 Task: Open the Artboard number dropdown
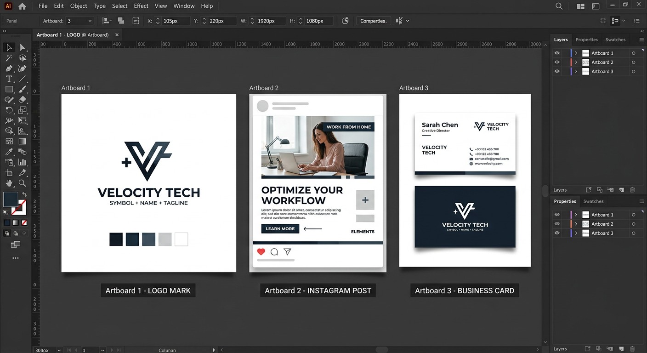(80, 21)
